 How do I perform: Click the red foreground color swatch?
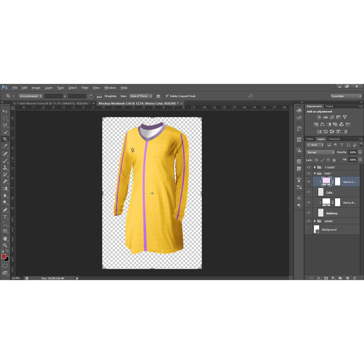4,256
